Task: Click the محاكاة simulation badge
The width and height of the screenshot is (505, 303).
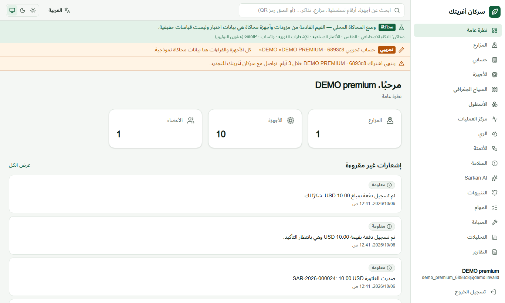Action: (x=387, y=27)
